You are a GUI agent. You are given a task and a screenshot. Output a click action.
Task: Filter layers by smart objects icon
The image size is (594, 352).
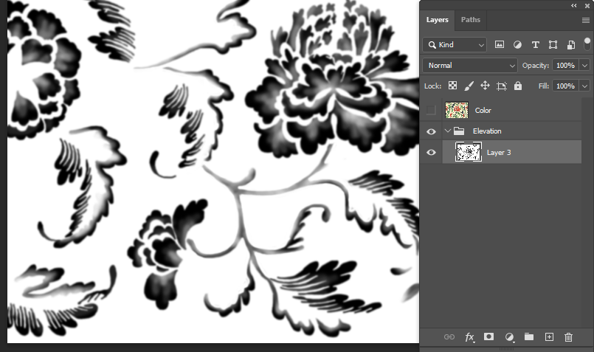click(571, 45)
